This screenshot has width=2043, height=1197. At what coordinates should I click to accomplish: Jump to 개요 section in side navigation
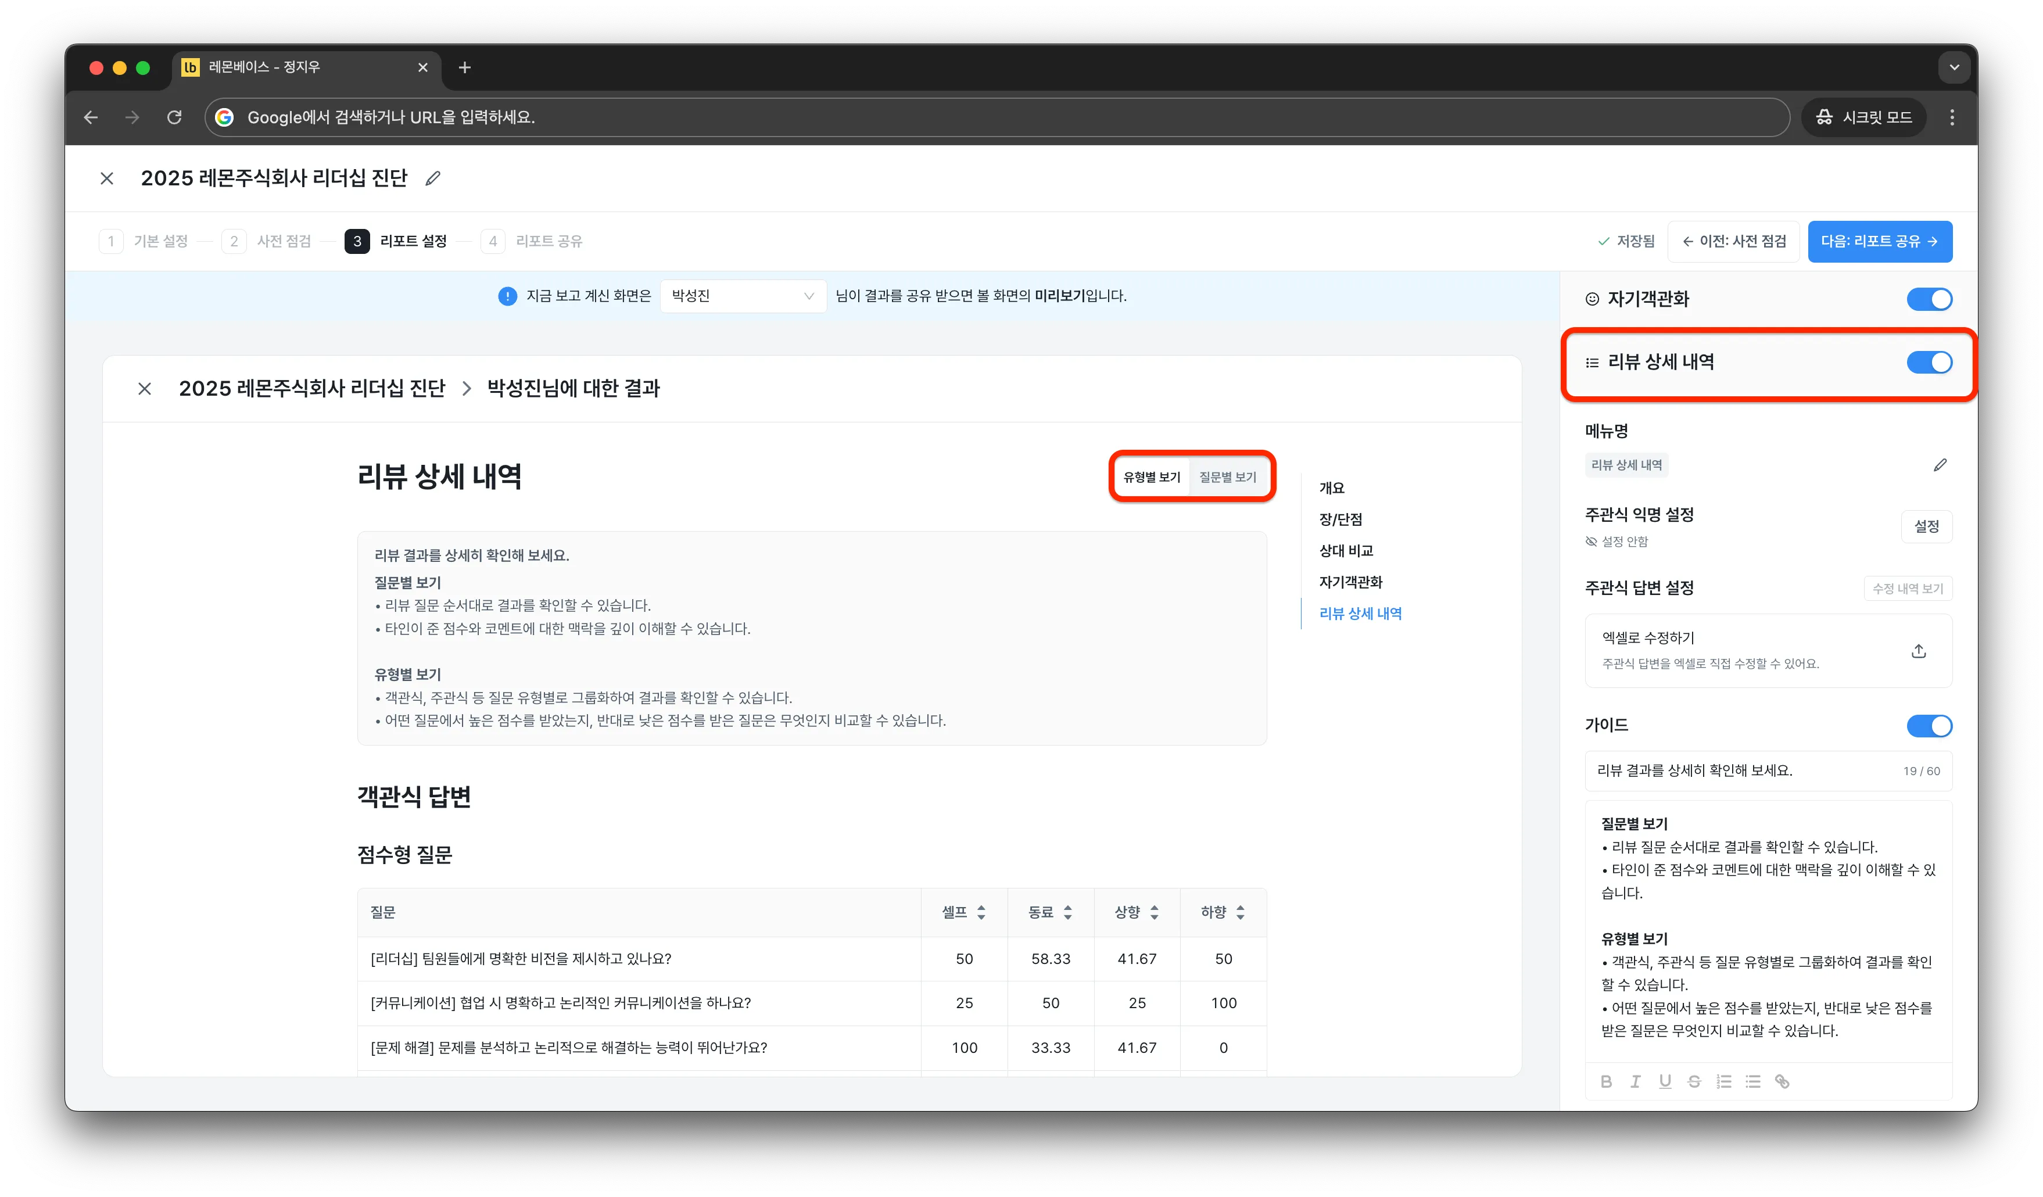pyautogui.click(x=1331, y=488)
